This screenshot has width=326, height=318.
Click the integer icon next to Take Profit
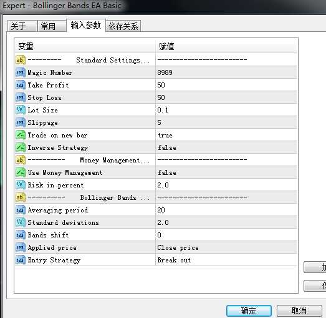click(21, 85)
